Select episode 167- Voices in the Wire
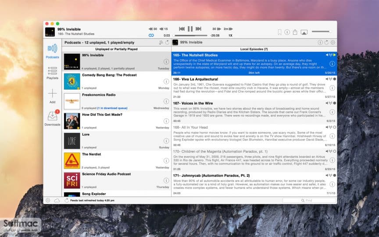Screen dimensions: 379x237 [x=254, y=112]
